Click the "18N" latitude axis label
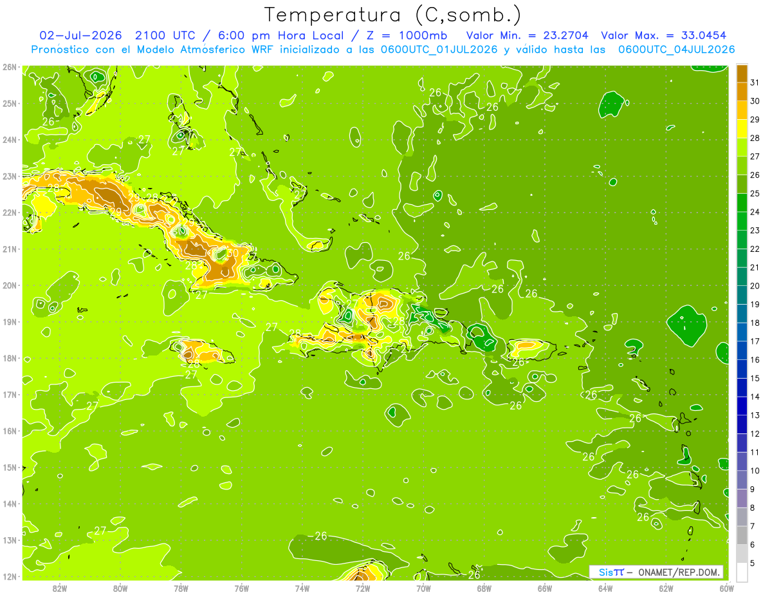This screenshot has height=597, width=772. pyautogui.click(x=9, y=358)
